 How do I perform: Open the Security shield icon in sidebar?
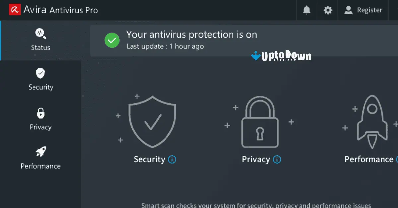(x=40, y=73)
